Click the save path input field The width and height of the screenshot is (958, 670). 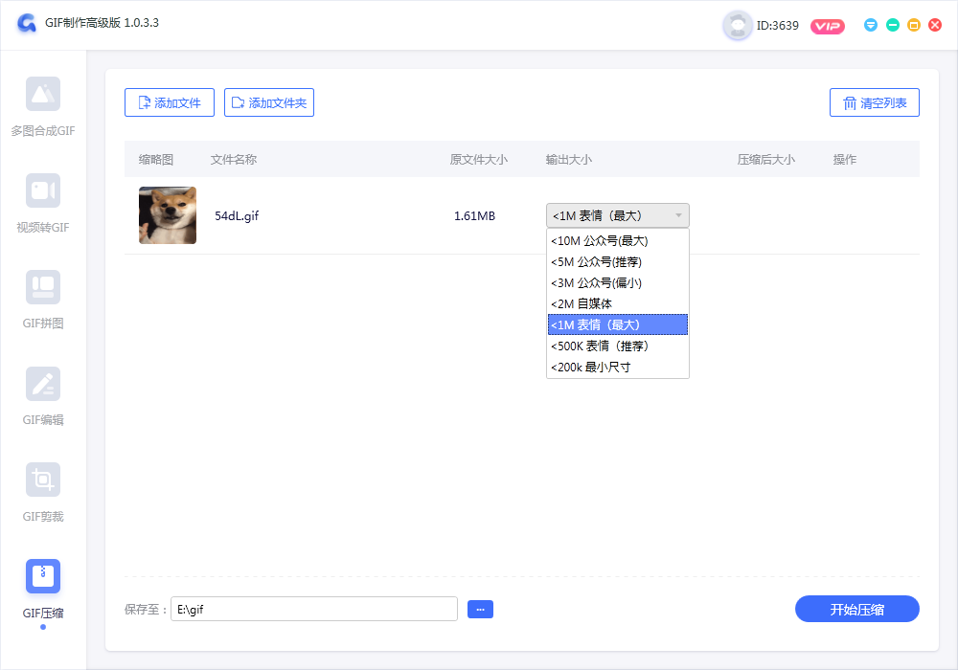(314, 609)
